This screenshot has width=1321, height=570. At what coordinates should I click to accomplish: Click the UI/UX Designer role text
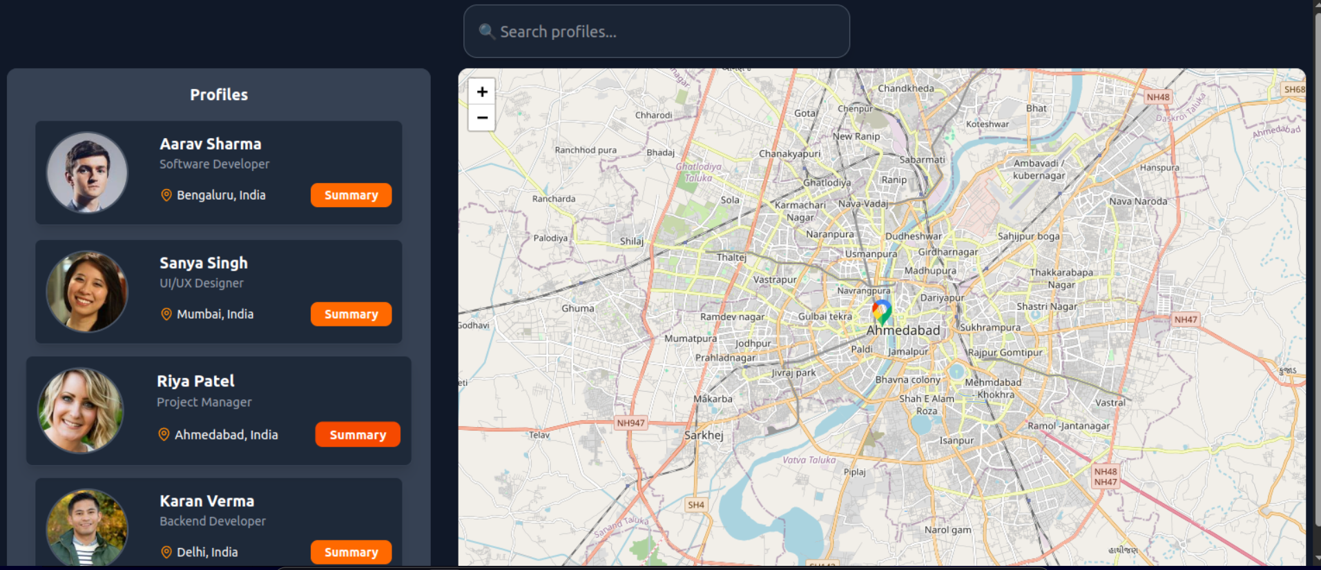pos(202,283)
